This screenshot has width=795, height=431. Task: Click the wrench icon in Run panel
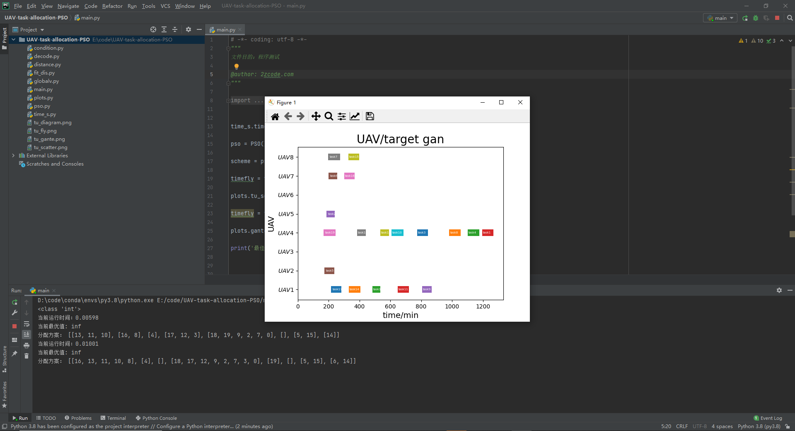coord(14,313)
